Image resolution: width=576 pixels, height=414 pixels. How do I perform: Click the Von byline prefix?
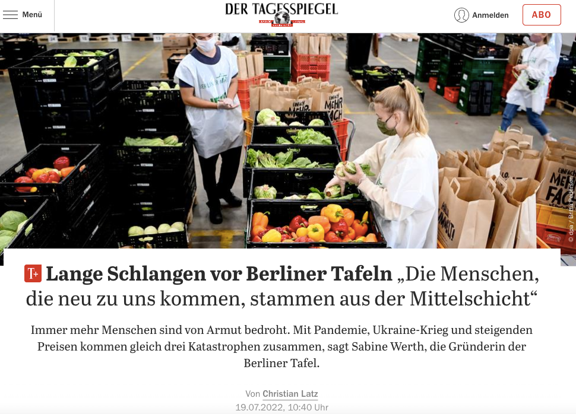(x=253, y=394)
